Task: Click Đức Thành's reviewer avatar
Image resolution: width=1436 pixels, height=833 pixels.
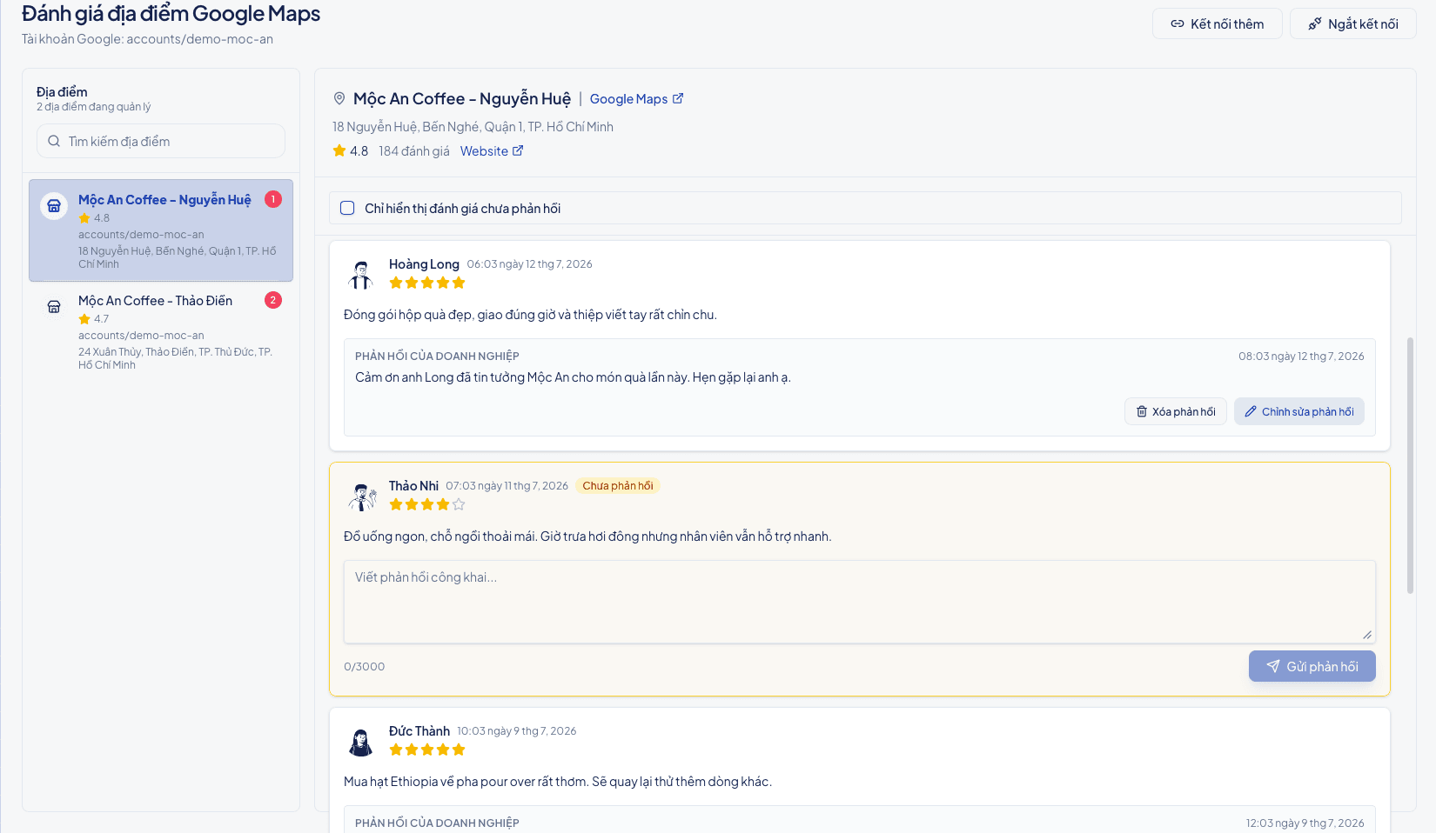Action: point(361,741)
